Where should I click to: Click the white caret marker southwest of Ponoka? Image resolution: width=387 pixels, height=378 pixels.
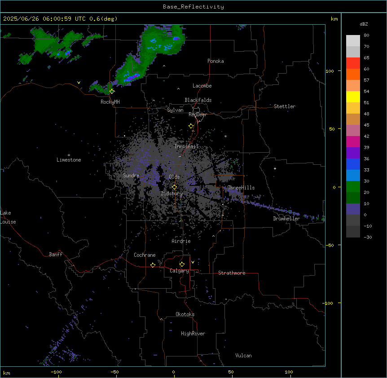tap(164, 66)
